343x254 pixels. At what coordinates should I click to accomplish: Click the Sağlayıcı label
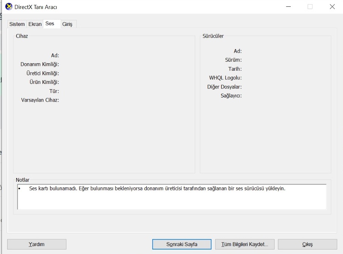pos(231,96)
